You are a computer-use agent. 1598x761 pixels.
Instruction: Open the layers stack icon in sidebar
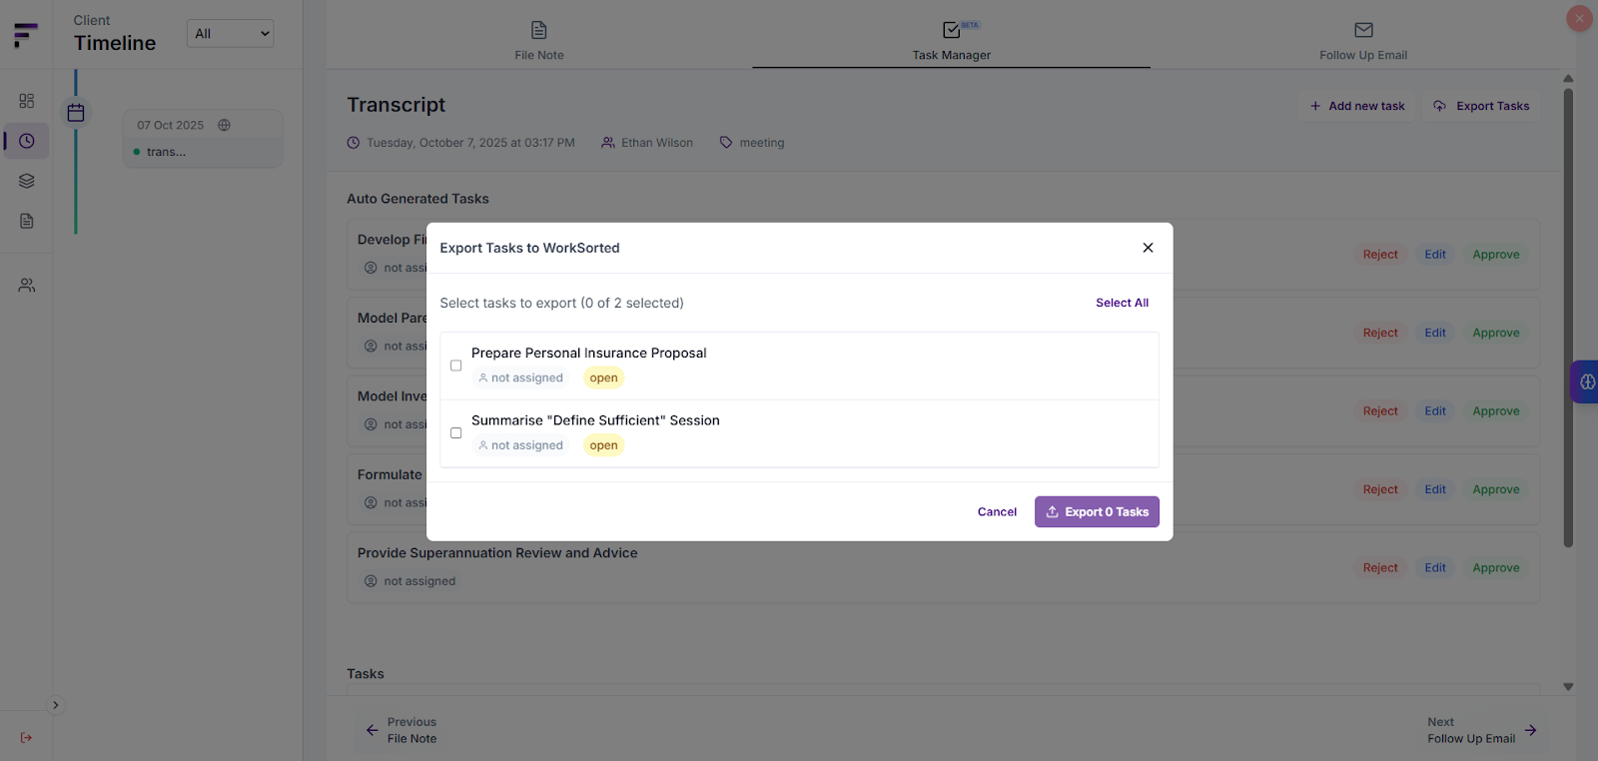tap(26, 181)
